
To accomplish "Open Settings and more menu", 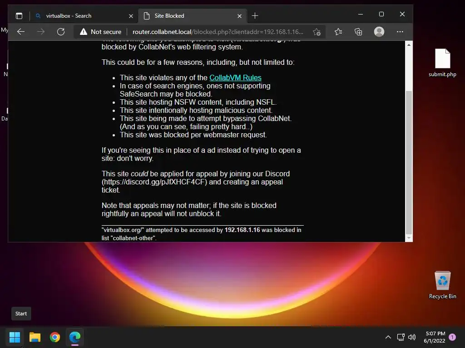I will (400, 32).
